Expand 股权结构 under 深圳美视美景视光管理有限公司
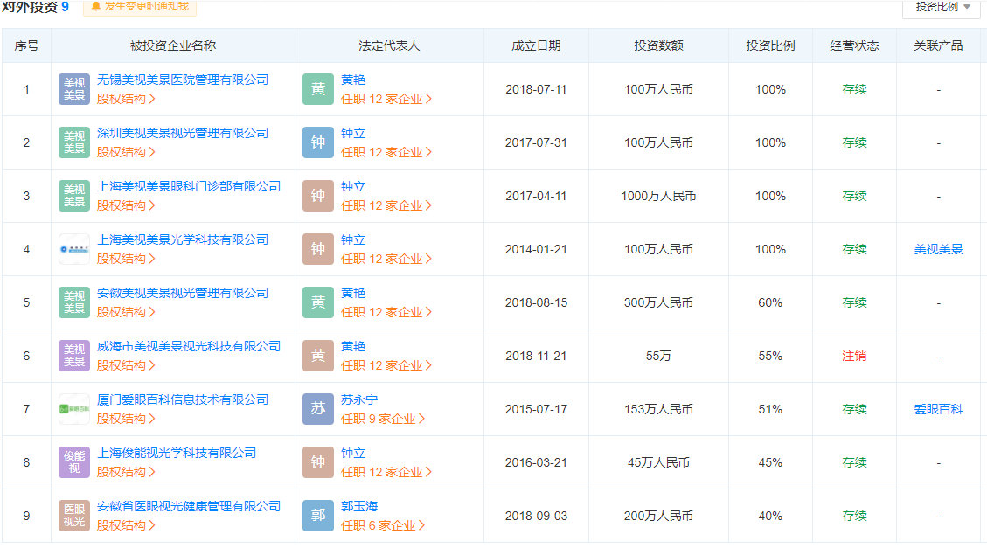The image size is (987, 548). (126, 152)
